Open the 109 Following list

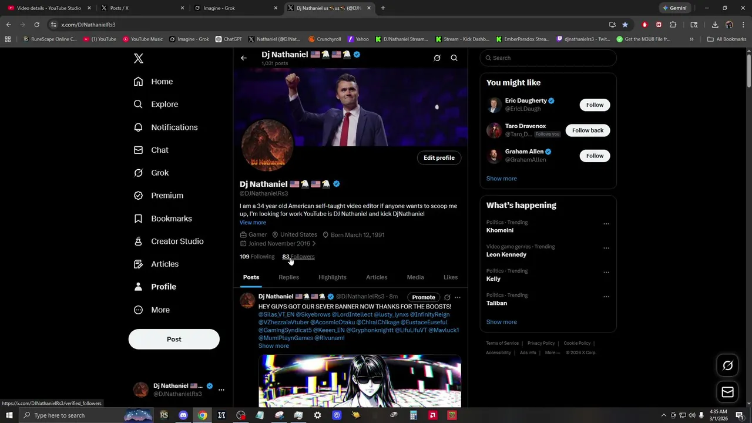[x=257, y=257]
